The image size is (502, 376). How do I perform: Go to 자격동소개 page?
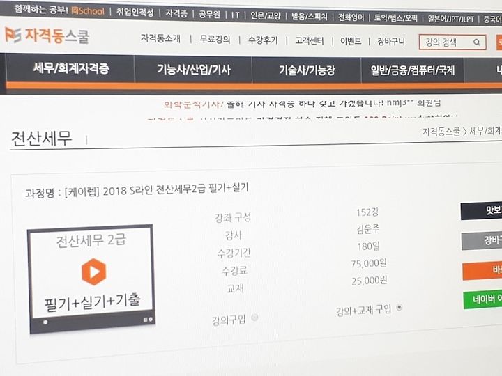point(160,38)
